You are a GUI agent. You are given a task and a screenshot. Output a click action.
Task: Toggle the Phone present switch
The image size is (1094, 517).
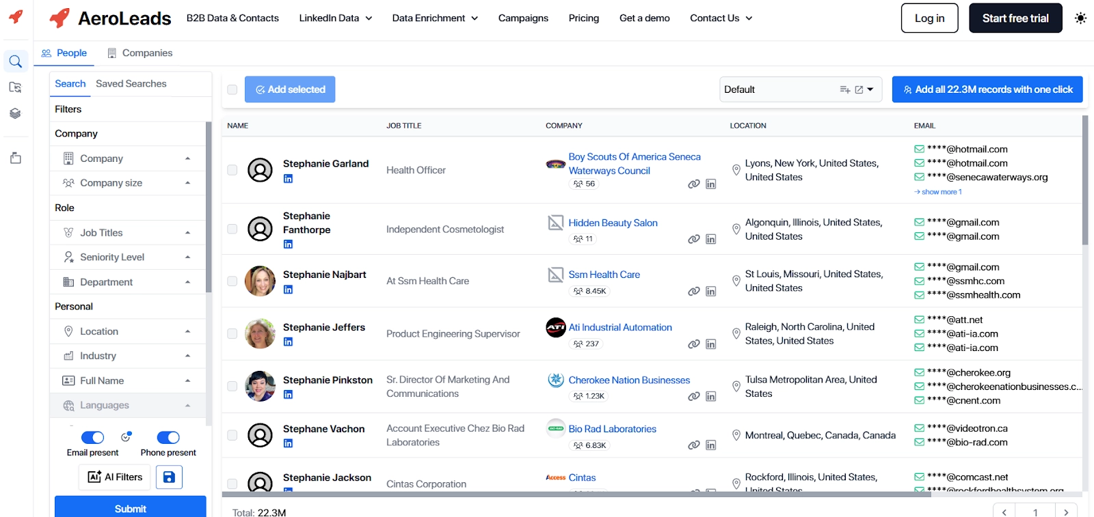click(168, 437)
